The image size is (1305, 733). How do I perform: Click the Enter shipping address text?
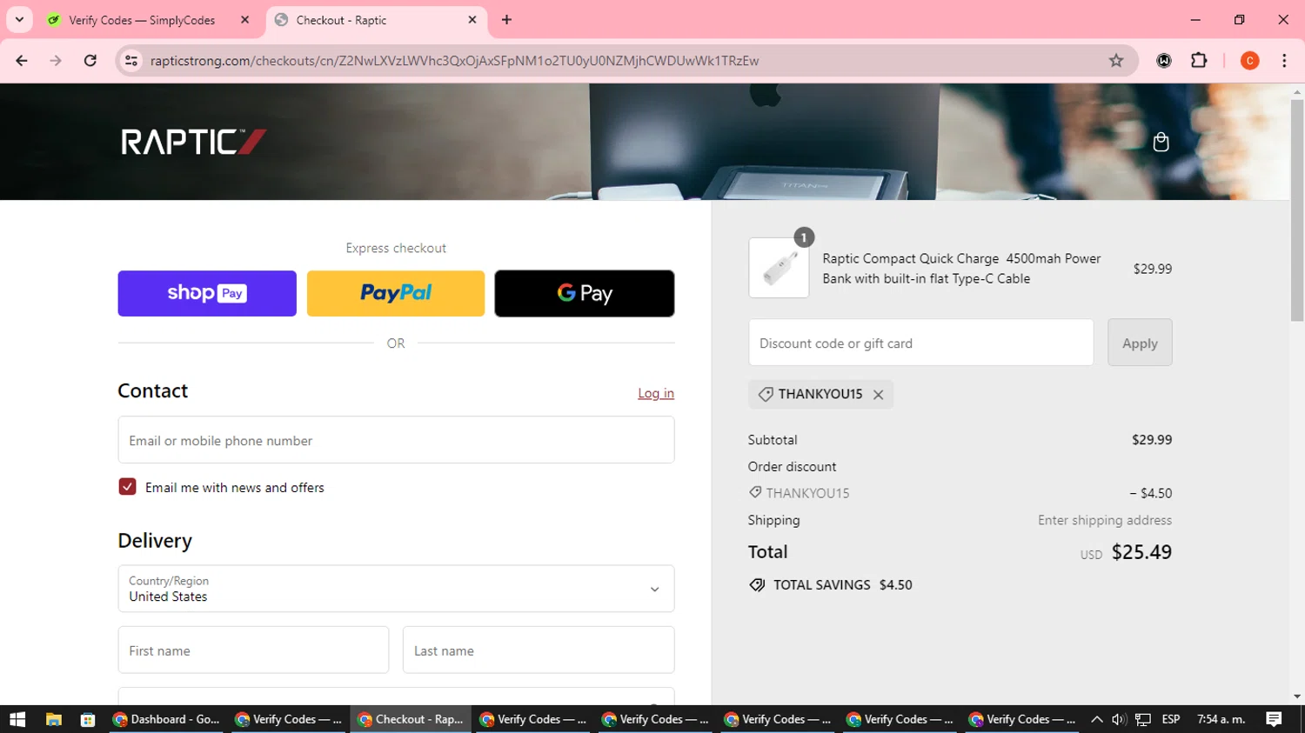[x=1104, y=520]
